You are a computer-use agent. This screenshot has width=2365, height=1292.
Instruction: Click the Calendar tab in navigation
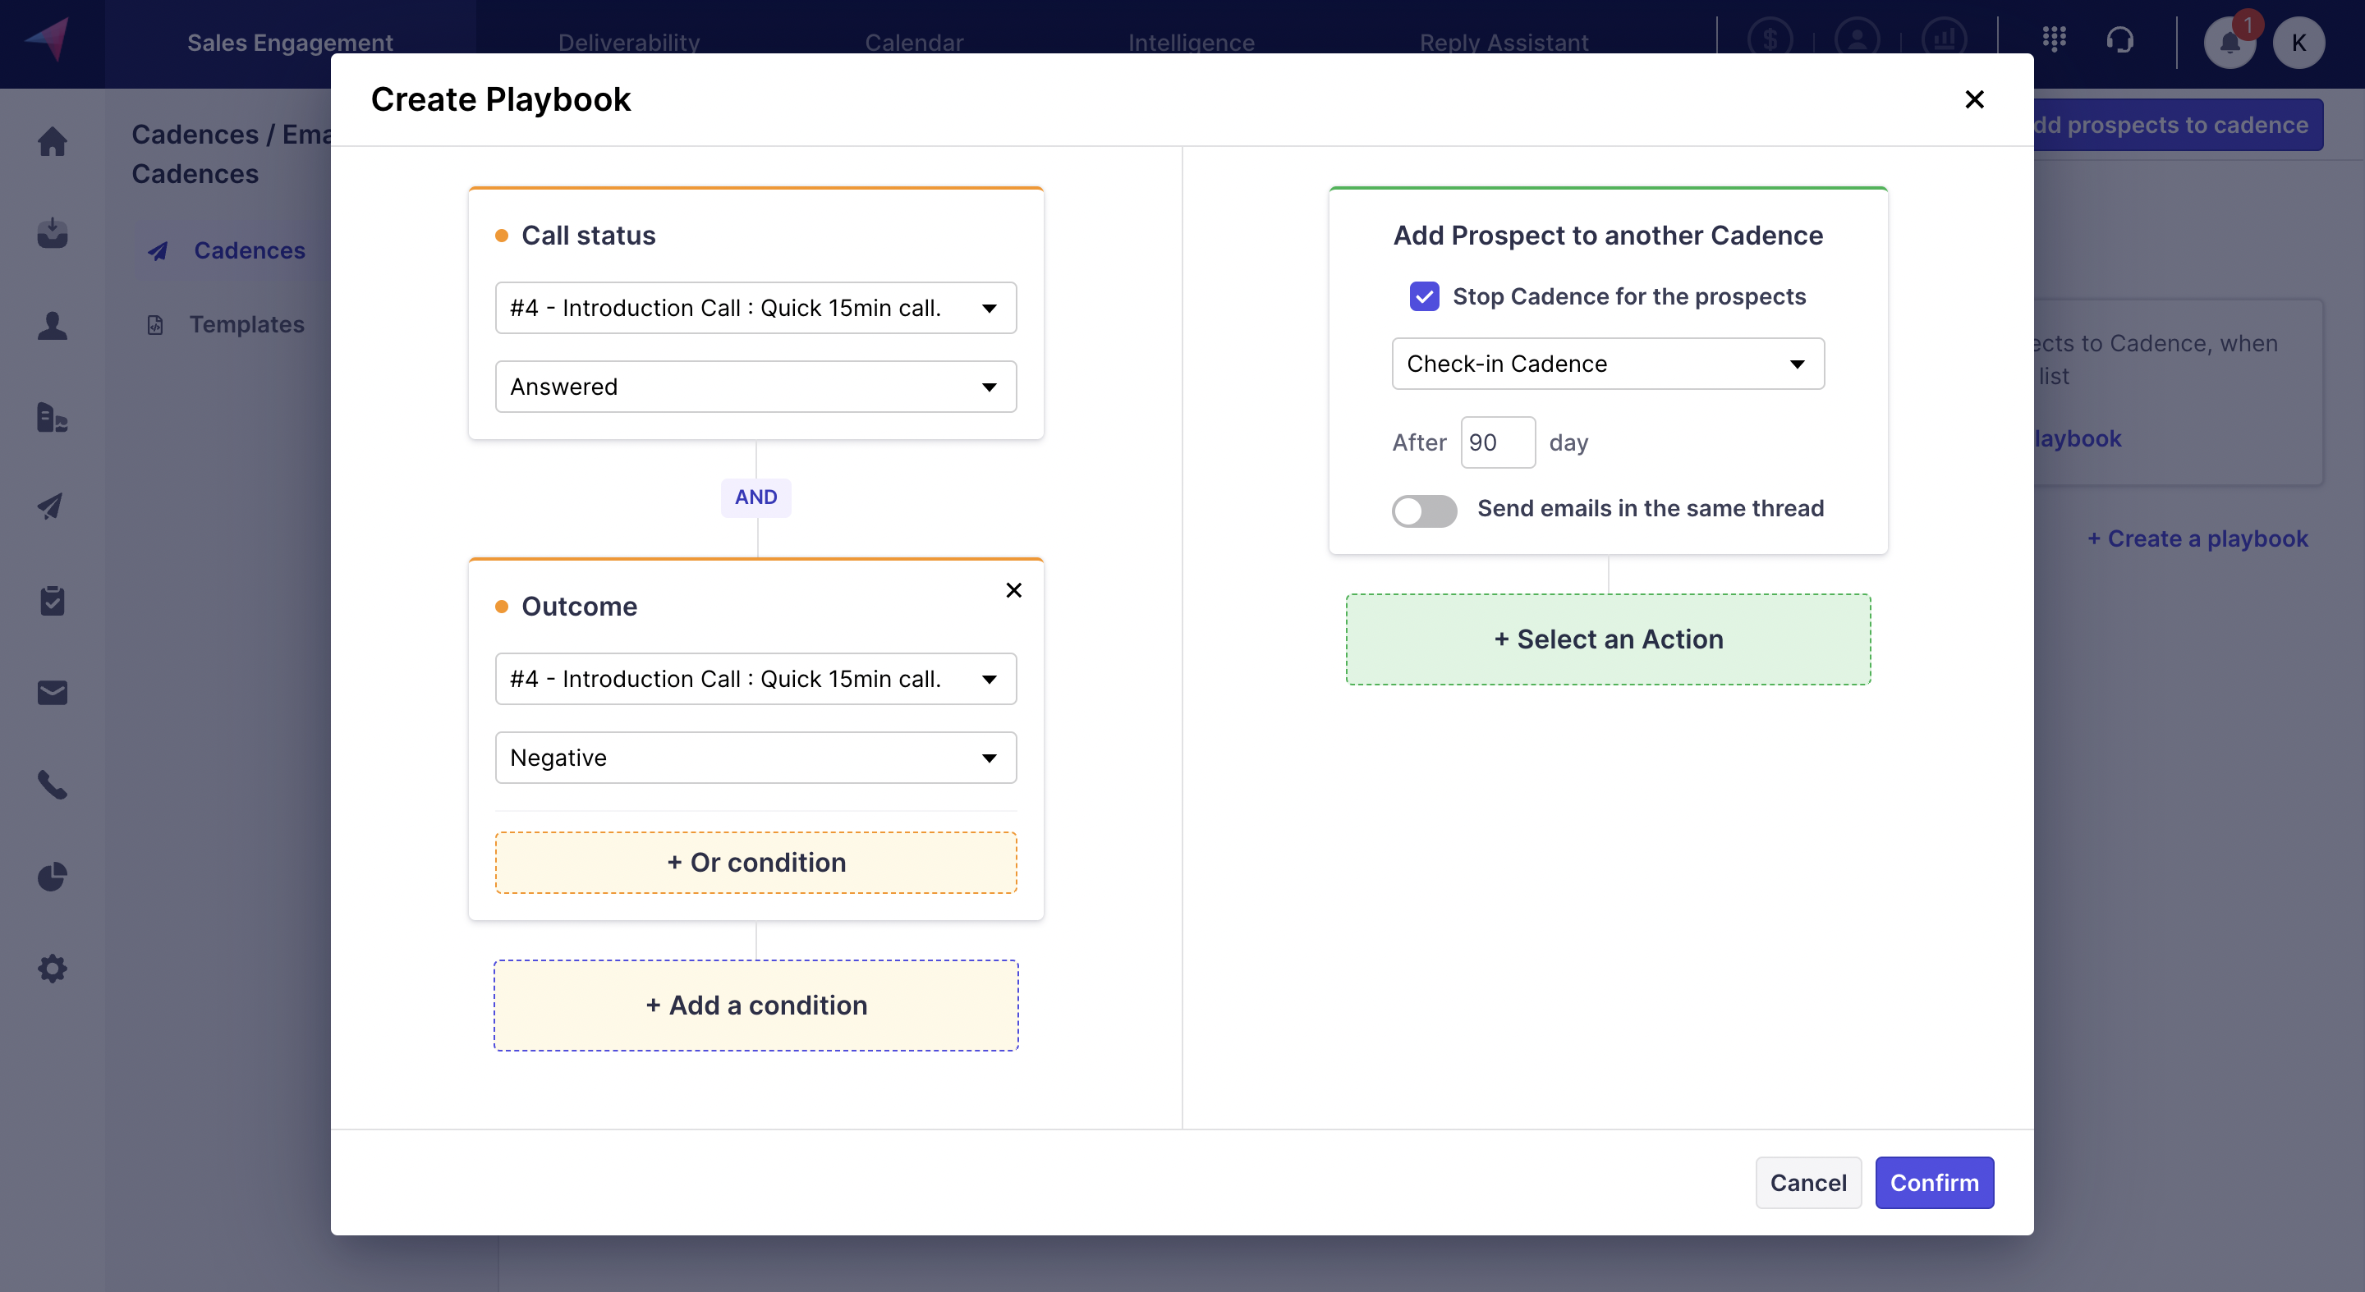pos(912,39)
